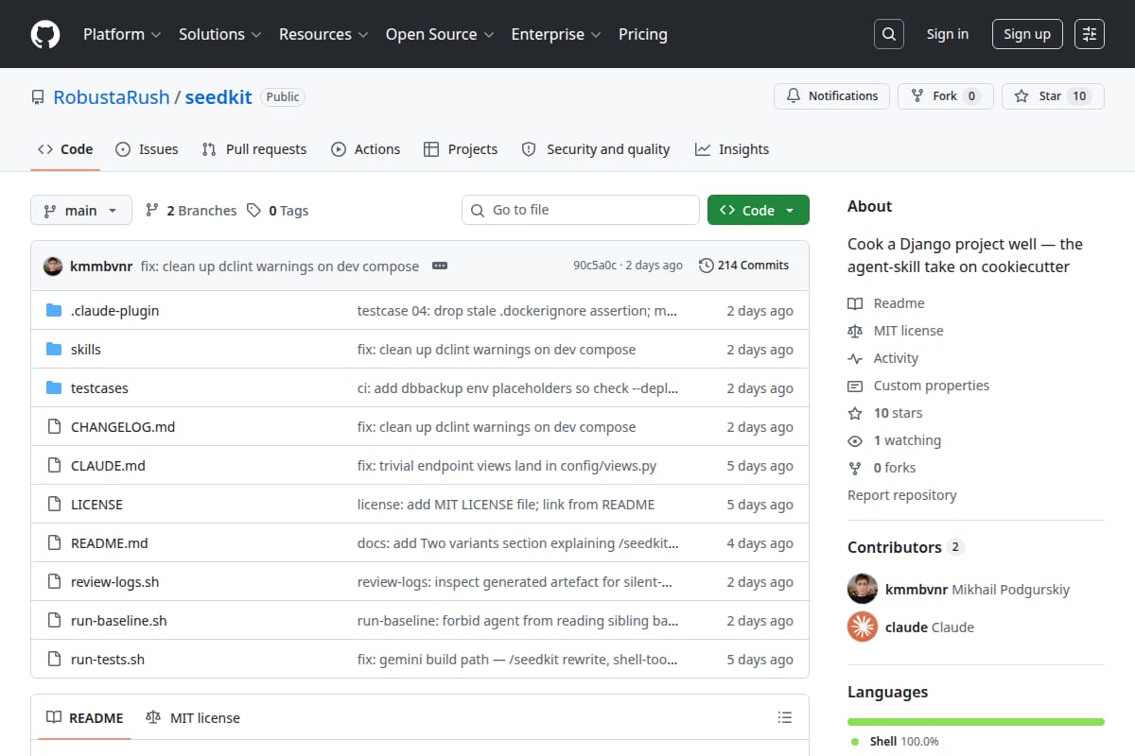Click kmmbvnr avatar in latest commit row

click(53, 266)
